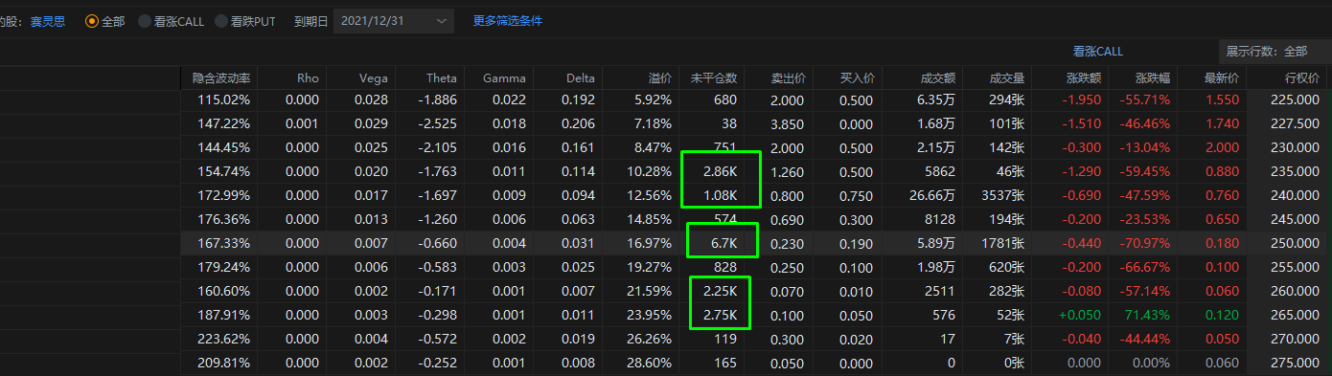The image size is (1332, 376).
Task: Click the 28.60% premium cell
Action: click(651, 363)
